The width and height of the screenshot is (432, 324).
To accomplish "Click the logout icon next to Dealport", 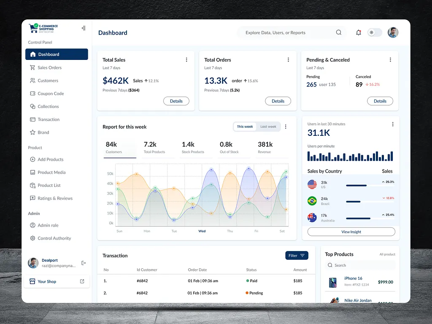I will [83, 263].
